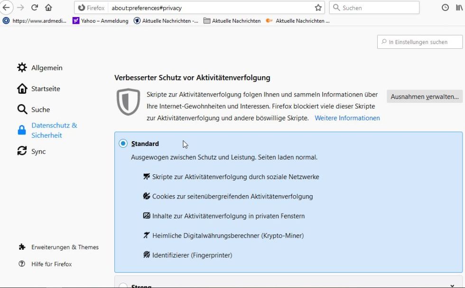Switch to the Startseite settings category
465x288 pixels.
pos(46,89)
